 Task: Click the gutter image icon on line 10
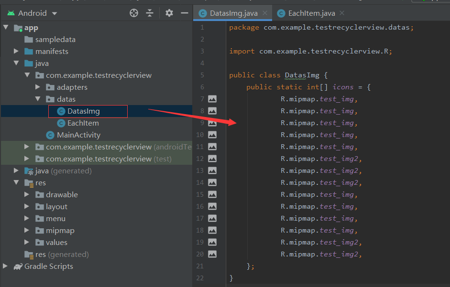click(212, 135)
